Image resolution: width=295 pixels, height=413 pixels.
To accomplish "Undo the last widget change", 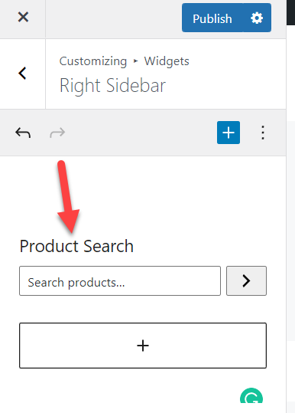I will [23, 133].
